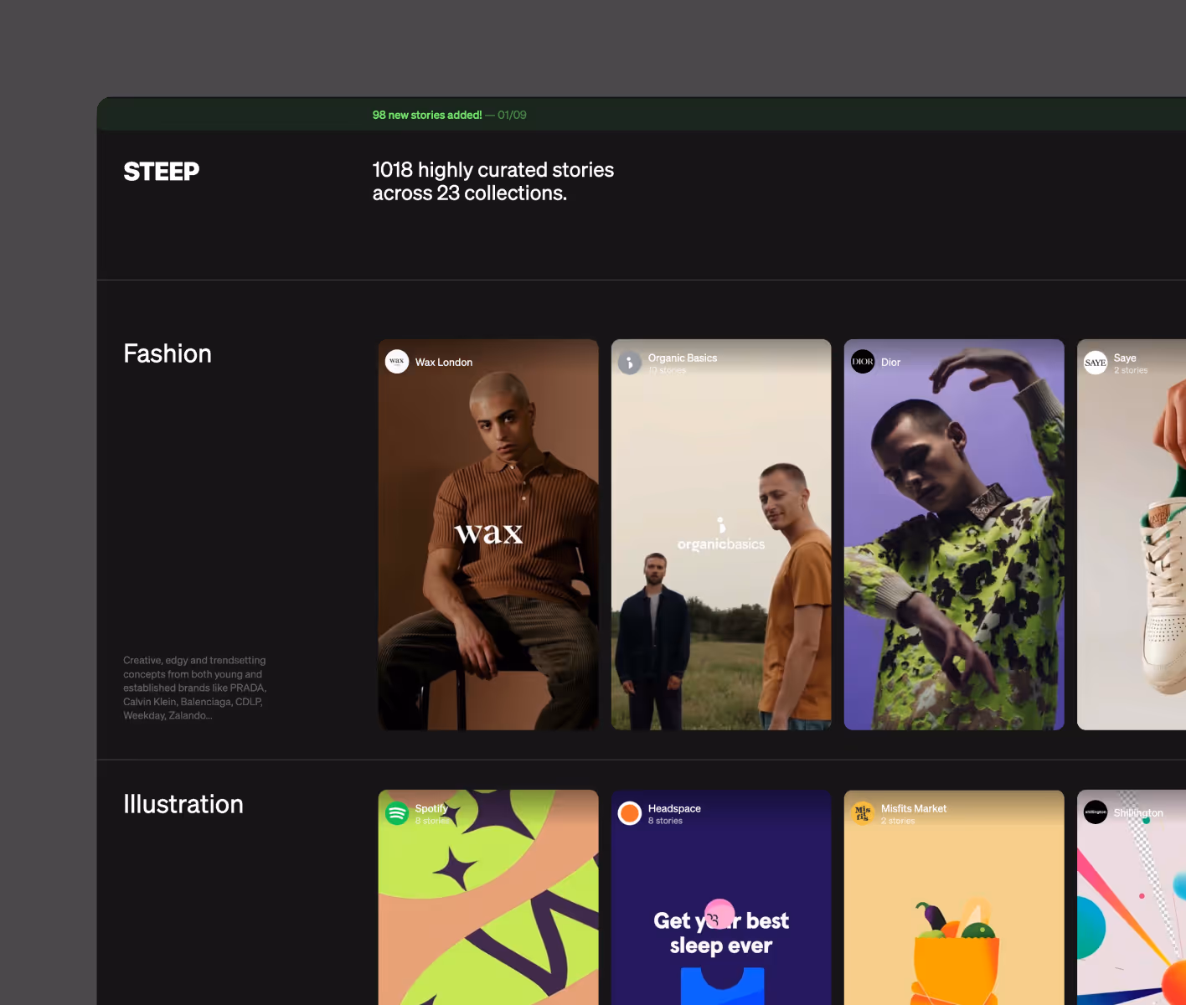
Task: Click the 'Wax London' brand name
Action: [444, 363]
